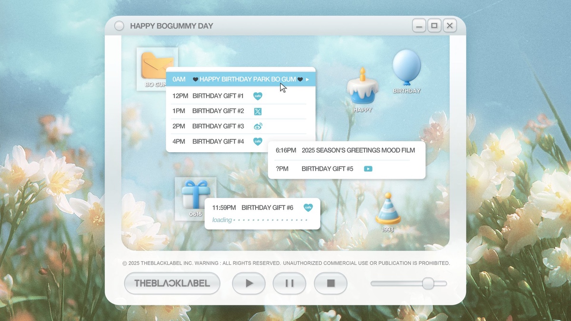Open 2025 Season's Greetings Mood Film entry

[358, 150]
